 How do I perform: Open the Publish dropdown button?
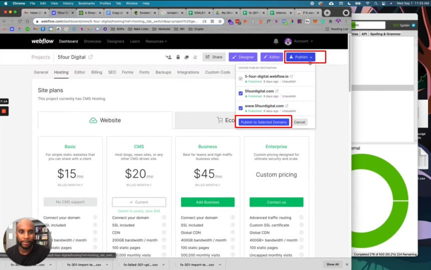point(301,57)
